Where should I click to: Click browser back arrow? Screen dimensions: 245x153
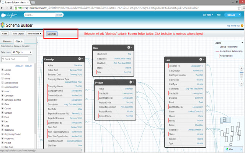[2, 8]
